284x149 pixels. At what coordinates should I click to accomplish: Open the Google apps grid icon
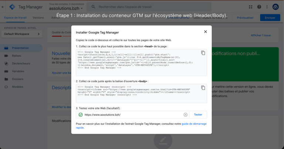click(251, 7)
